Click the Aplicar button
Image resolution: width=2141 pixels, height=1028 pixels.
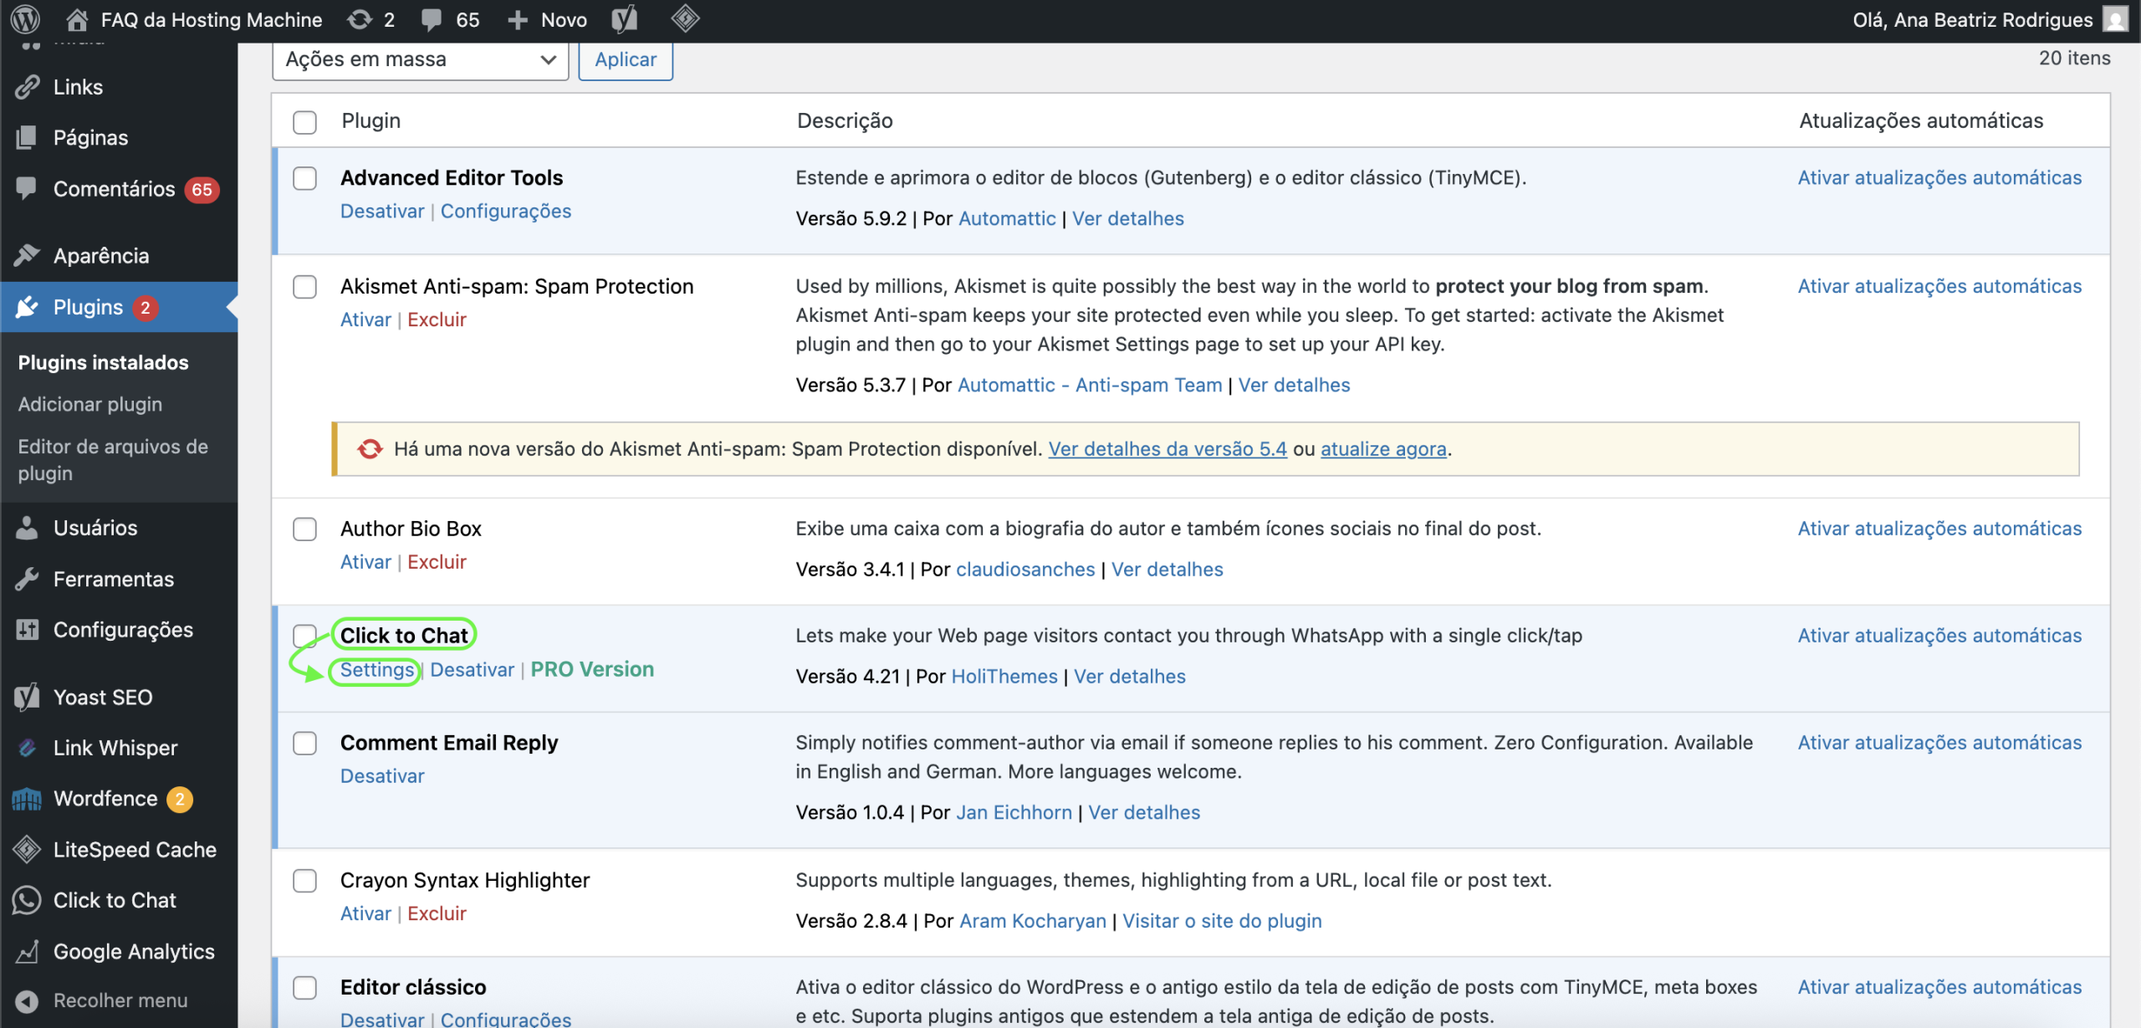click(x=626, y=59)
